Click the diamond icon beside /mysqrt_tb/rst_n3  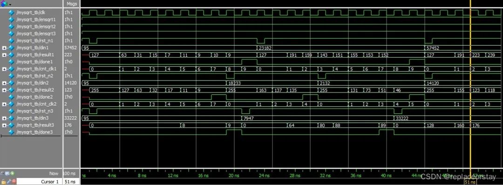point(12,111)
